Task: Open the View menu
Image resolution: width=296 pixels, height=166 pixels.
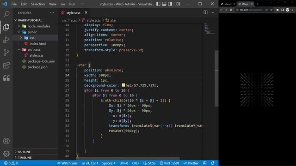Action: pos(53,4)
